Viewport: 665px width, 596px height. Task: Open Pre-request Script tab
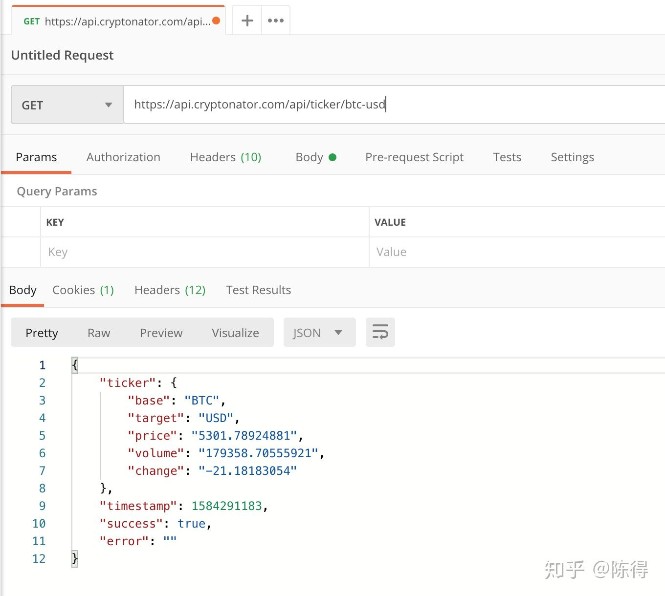point(414,157)
